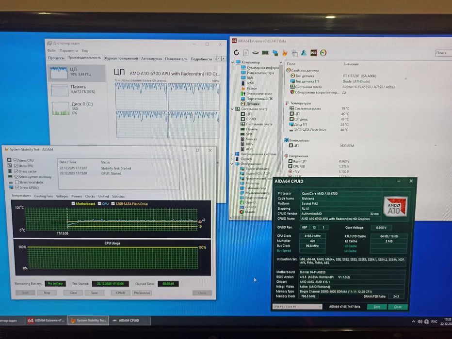Viewport: 452px width, 339px height.
Task: Click the Поиск search field in AIDA64
Action: pyautogui.click(x=443, y=53)
